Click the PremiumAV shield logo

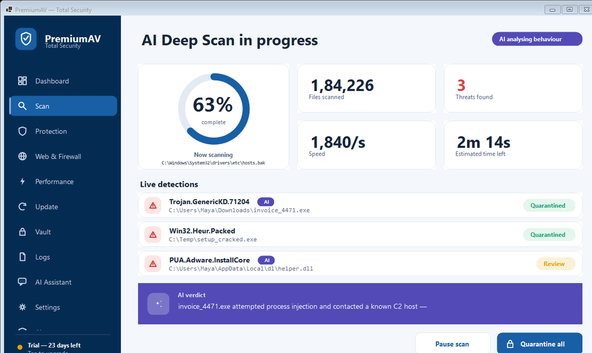click(26, 39)
